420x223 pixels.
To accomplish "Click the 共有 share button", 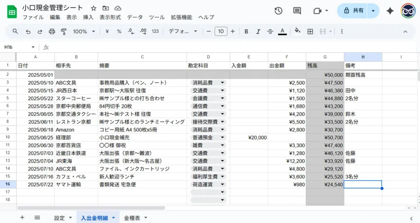I will click(353, 11).
